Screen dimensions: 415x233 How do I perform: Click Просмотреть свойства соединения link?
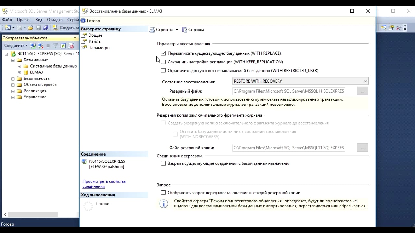coord(104,184)
